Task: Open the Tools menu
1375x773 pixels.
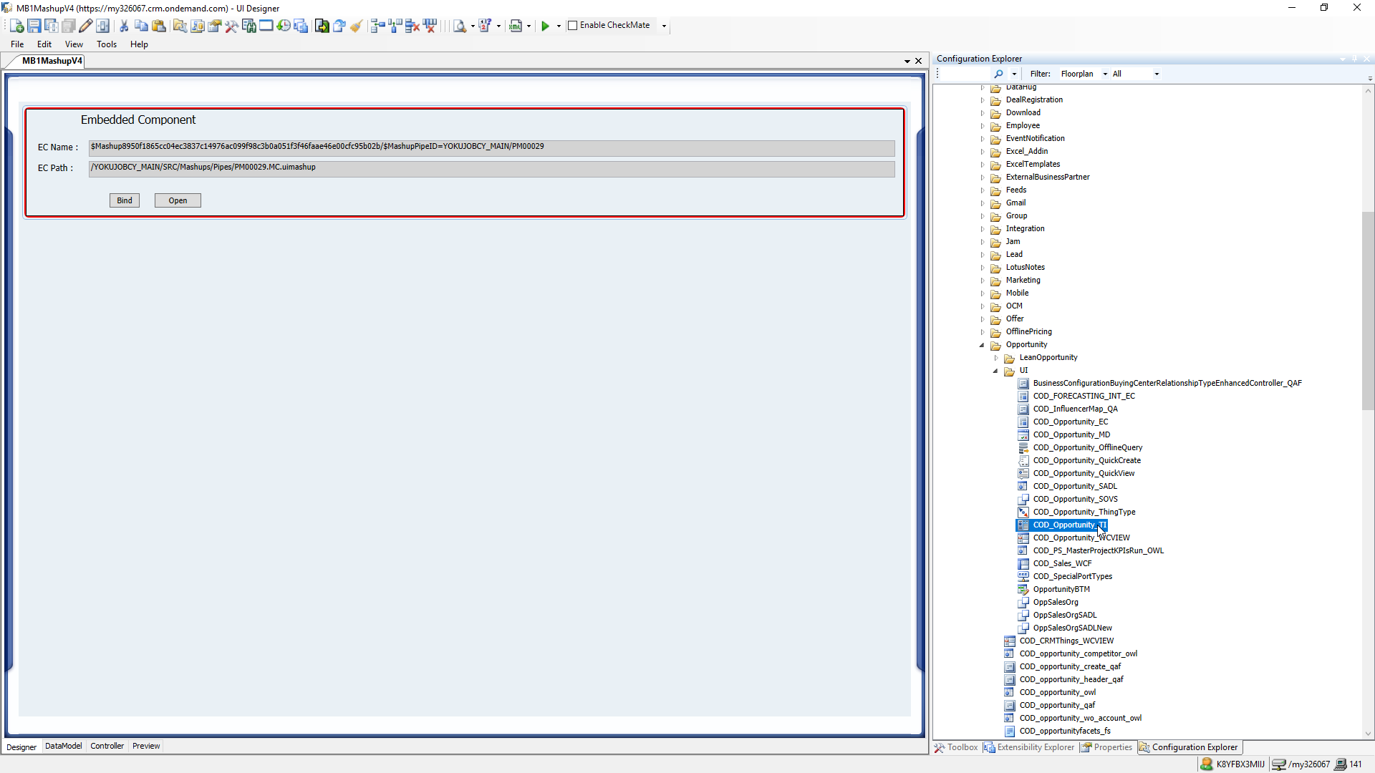Action: [106, 44]
